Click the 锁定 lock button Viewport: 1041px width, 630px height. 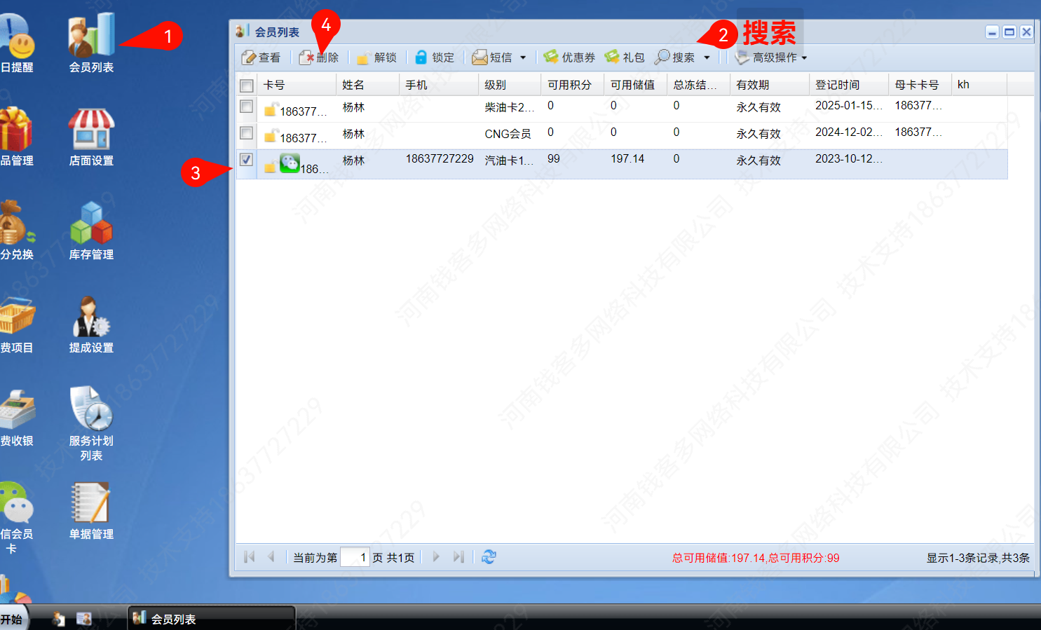pyautogui.click(x=435, y=57)
